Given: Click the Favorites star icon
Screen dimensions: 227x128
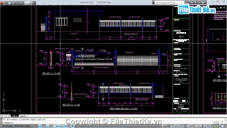Looking at the screenshot, I should [x=199, y=2].
